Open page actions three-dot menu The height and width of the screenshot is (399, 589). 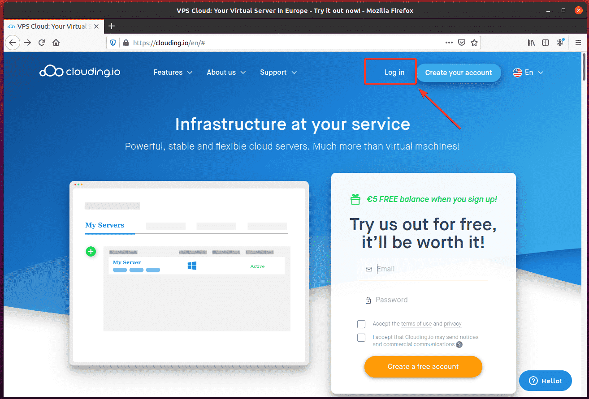[x=449, y=43]
